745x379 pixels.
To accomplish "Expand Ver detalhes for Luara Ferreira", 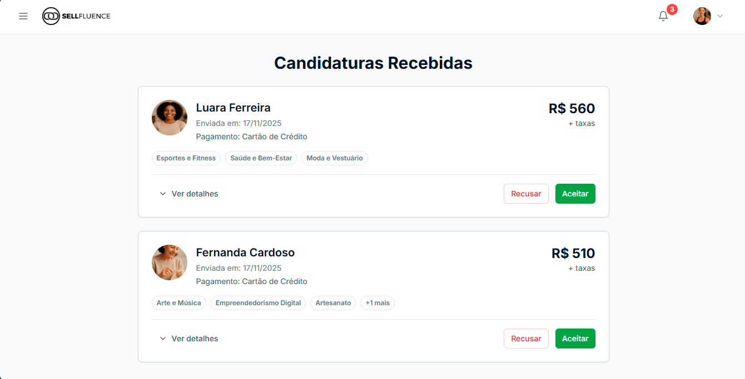I will 189,194.
